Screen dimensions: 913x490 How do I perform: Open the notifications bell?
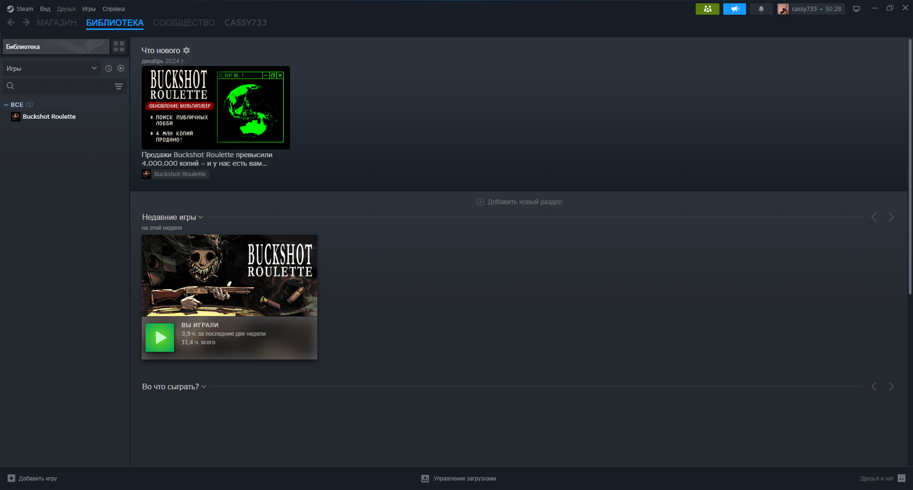(x=761, y=9)
